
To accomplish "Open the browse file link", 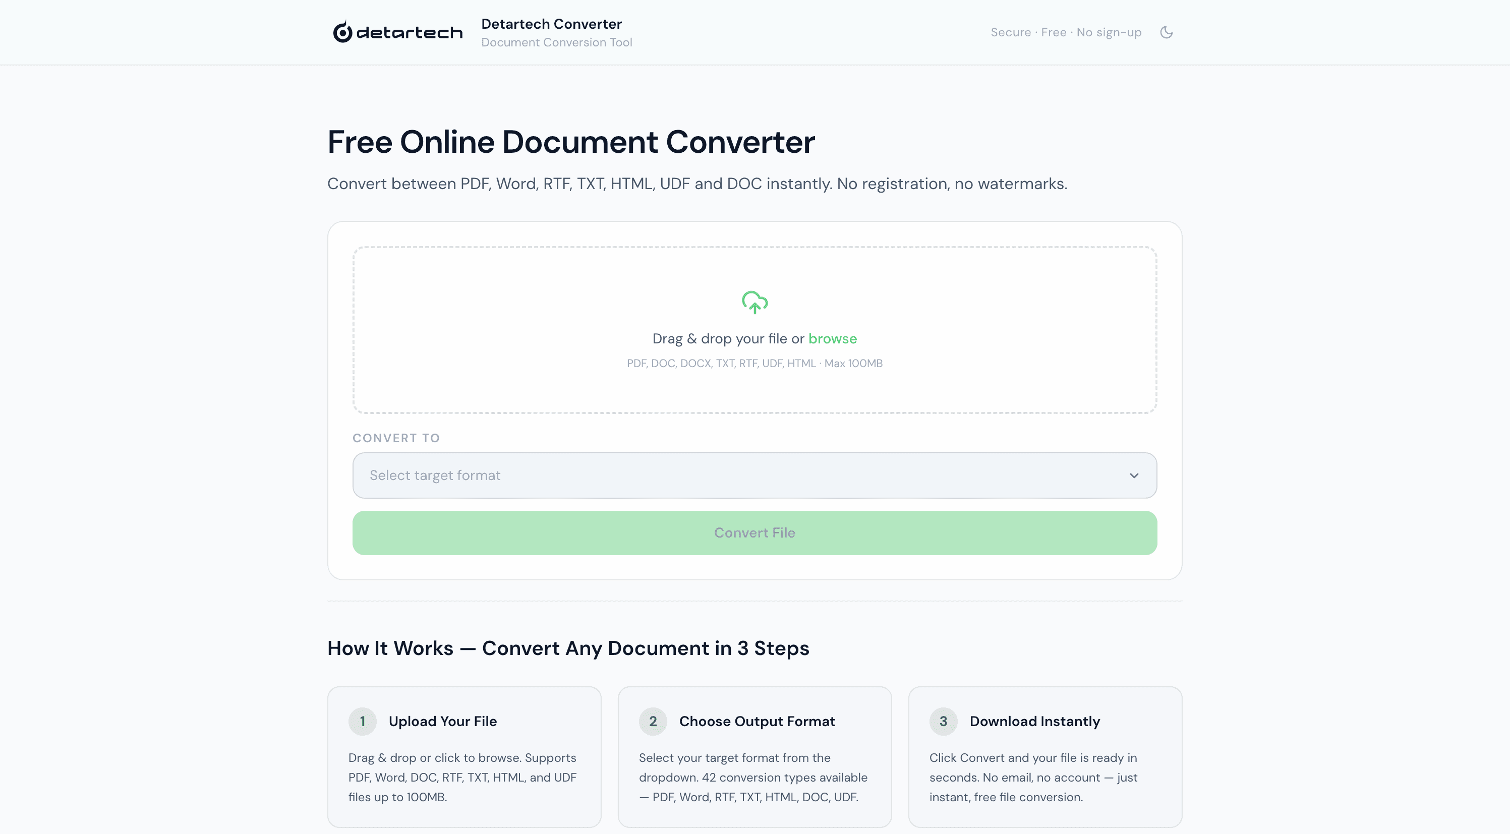I will coord(832,339).
